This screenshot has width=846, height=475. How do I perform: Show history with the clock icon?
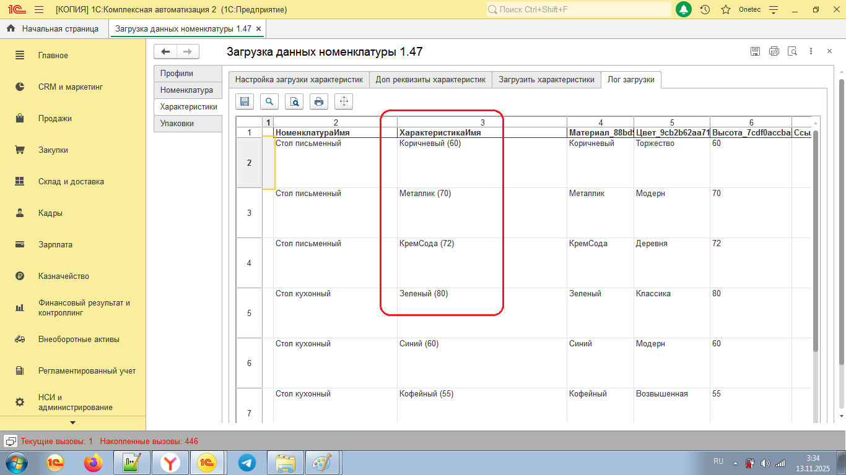pyautogui.click(x=705, y=10)
